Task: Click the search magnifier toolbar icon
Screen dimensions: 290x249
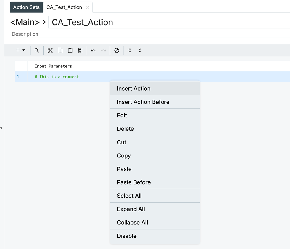Action: point(37,51)
